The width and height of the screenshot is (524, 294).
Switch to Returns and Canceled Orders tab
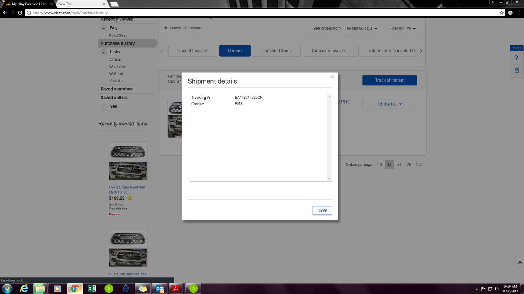388,51
